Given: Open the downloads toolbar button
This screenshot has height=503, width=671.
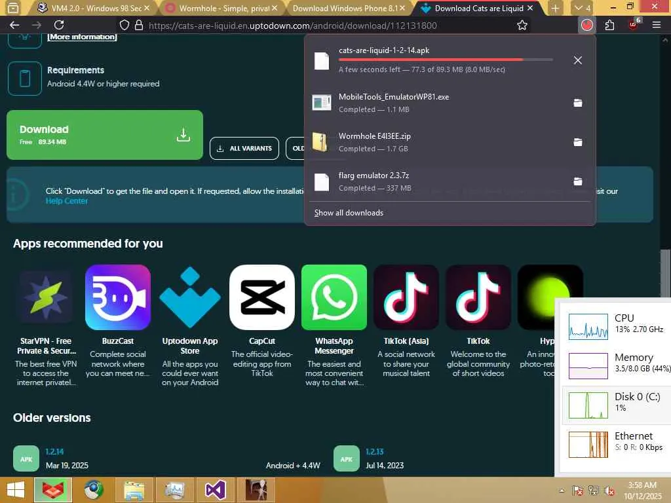Looking at the screenshot, I should click(x=586, y=26).
